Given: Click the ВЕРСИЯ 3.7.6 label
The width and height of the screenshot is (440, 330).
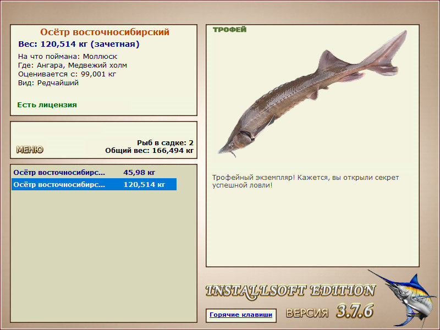Looking at the screenshot, I should tap(329, 311).
